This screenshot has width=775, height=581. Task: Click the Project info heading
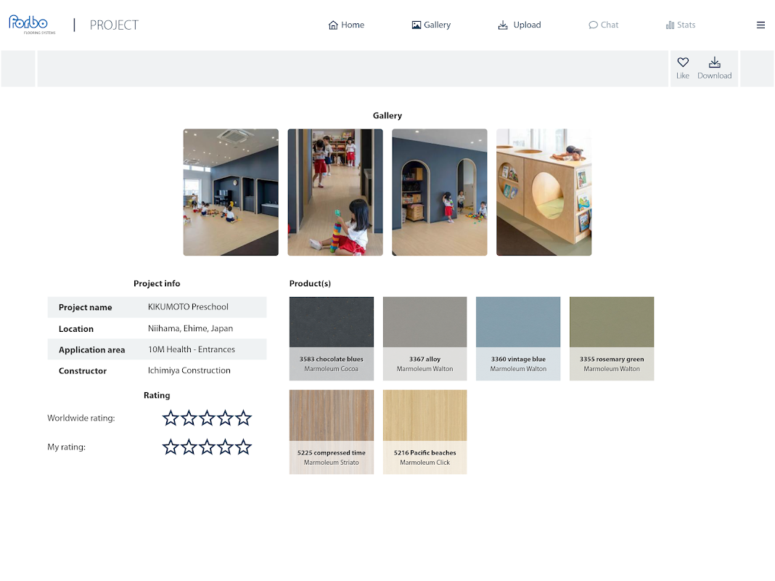[x=157, y=283]
